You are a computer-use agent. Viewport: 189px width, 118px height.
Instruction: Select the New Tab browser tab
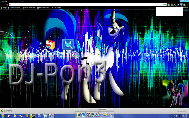(x=10, y=1)
